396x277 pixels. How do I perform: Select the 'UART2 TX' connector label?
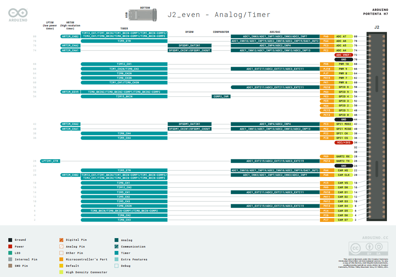344,161
